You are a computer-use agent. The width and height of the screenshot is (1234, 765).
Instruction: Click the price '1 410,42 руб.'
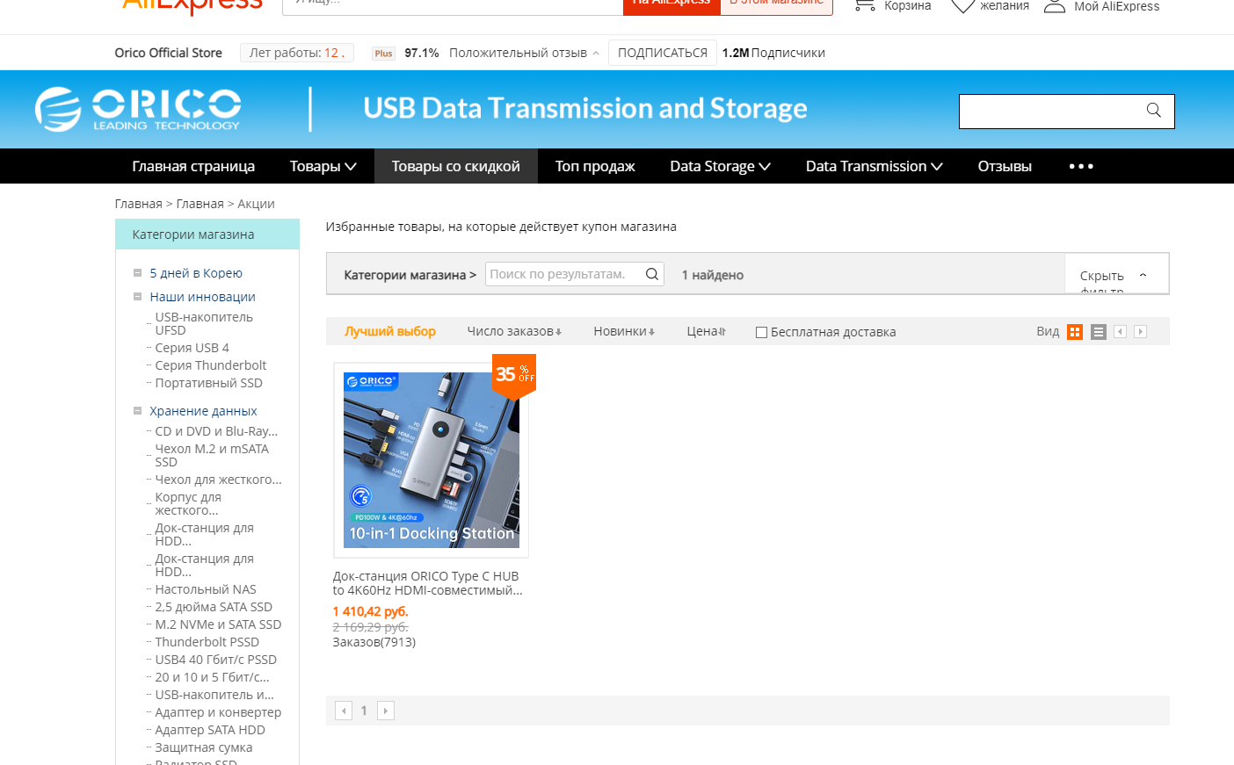370,611
